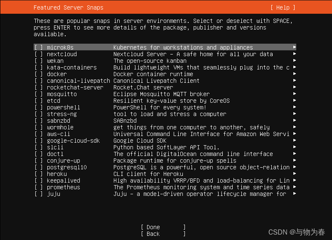Toggle the nextcloud snap checkbox
Screen dimensions: 332x240
[x=39, y=54]
